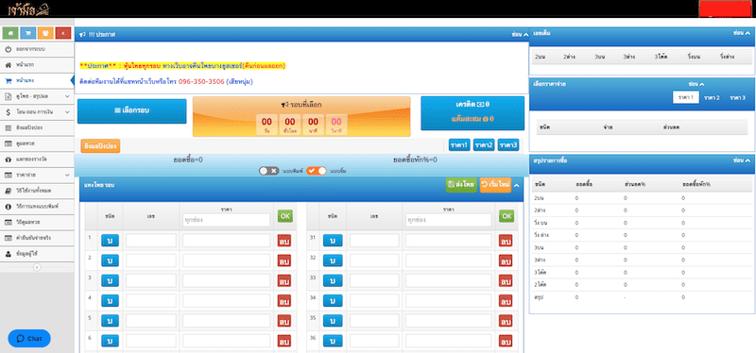Image resolution: width=756 pixels, height=353 pixels.
Task: Click the red back arrow shortcut icon
Action: [x=63, y=33]
